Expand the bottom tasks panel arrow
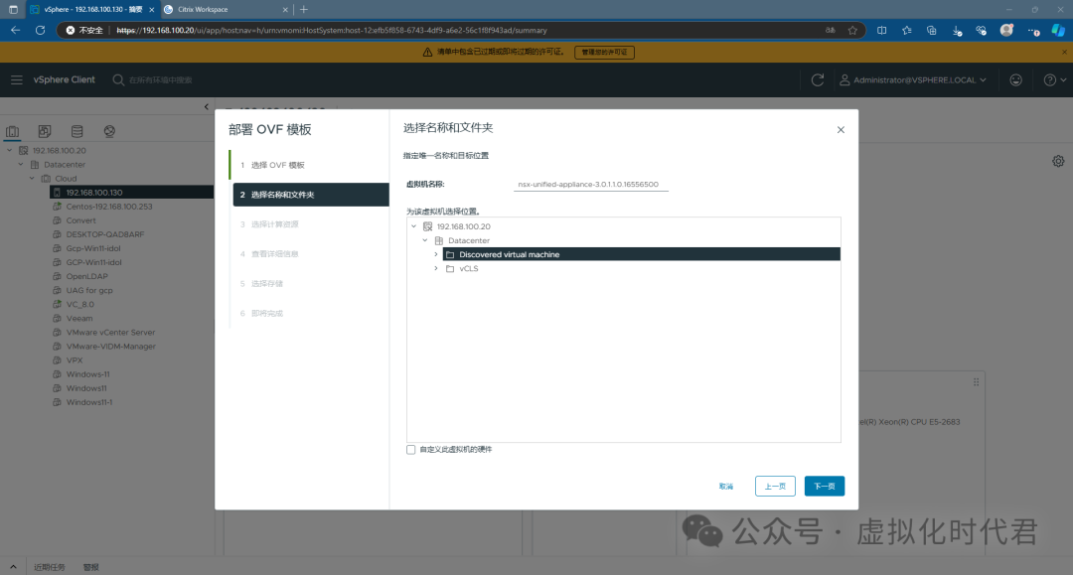This screenshot has width=1073, height=575. coord(12,567)
